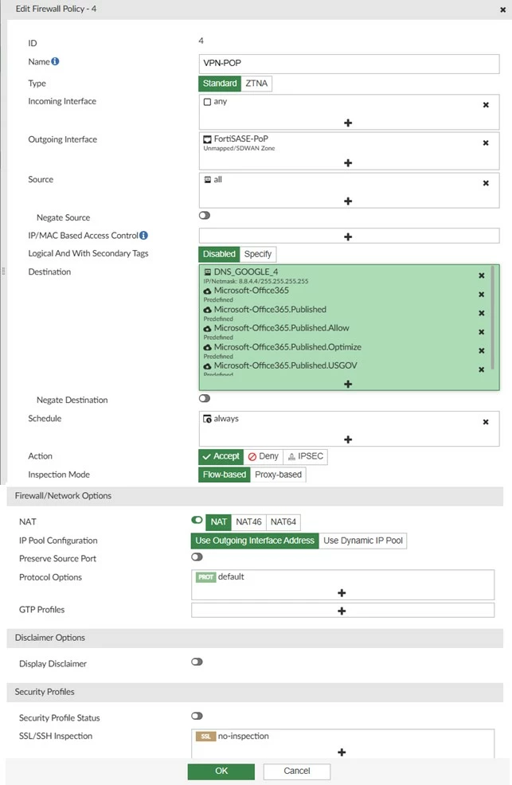Add an SSL/SSH Inspection profile with plus
Screen dimensions: 512x785
click(x=342, y=752)
